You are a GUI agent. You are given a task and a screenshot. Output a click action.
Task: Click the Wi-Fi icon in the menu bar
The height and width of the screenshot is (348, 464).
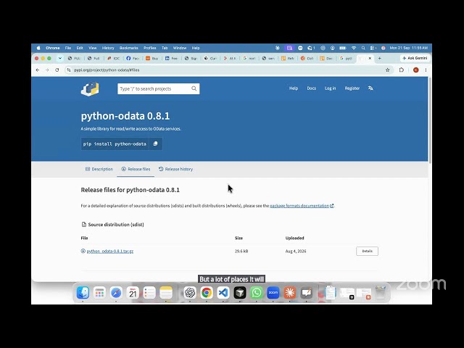pos(354,48)
